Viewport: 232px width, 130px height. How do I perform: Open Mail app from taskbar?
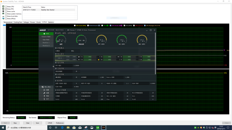[x=80, y=127]
